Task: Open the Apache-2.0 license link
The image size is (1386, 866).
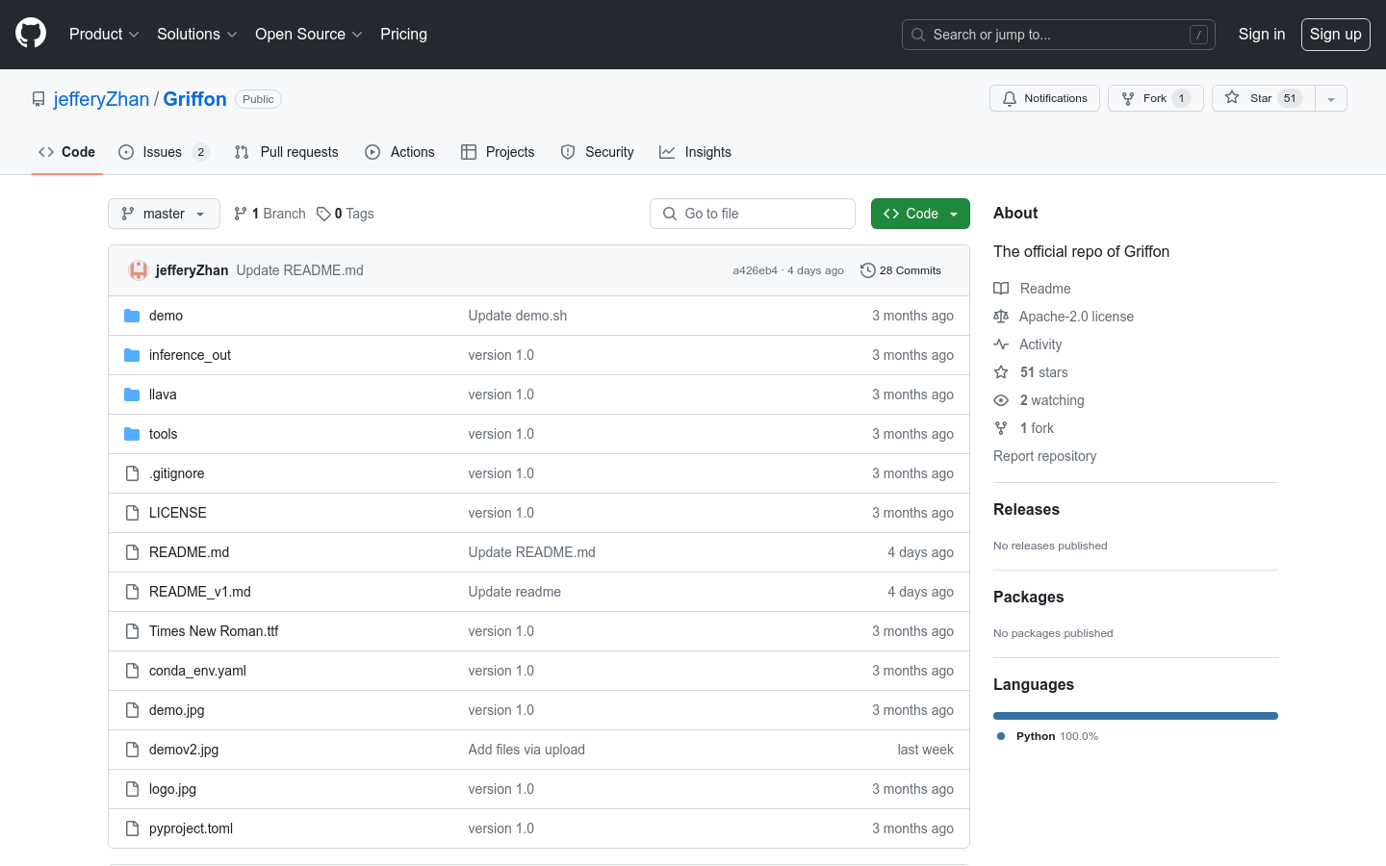Action: (x=1064, y=317)
